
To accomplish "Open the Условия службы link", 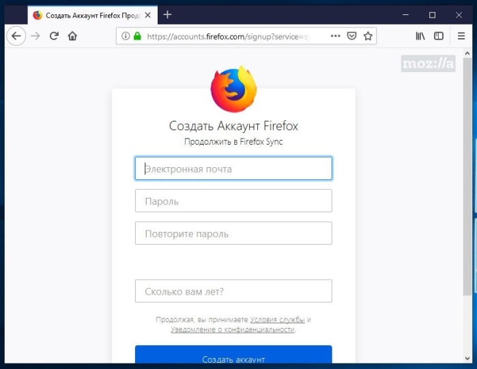I will point(278,319).
